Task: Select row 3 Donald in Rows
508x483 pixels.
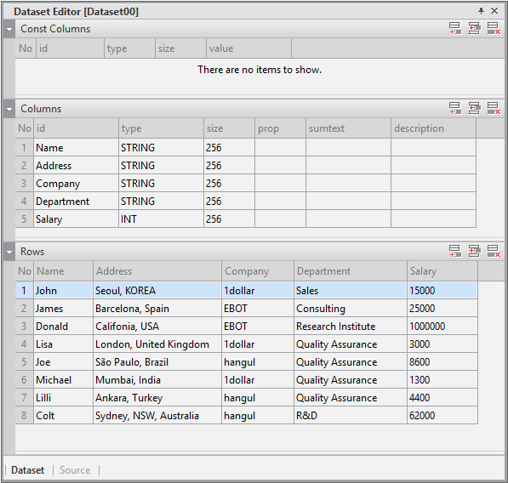Action: [x=246, y=327]
